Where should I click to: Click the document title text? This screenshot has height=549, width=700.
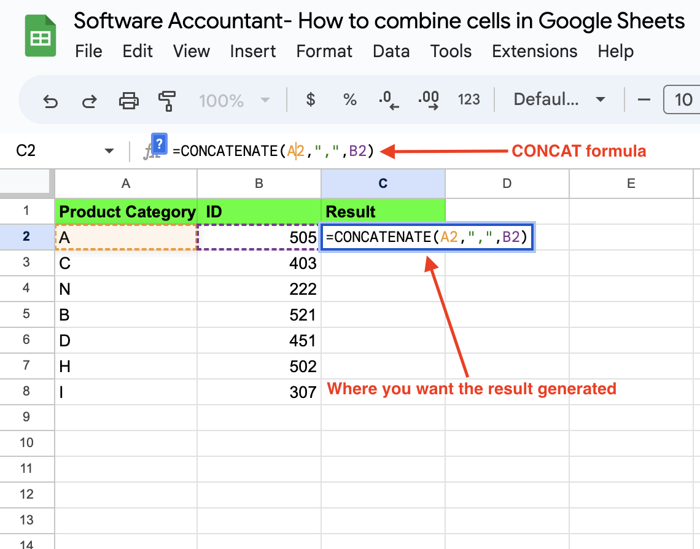(379, 20)
